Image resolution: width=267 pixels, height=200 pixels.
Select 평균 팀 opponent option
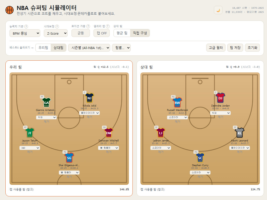click(122, 33)
